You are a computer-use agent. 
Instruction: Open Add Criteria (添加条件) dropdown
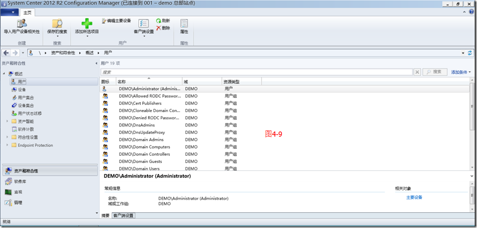(461, 72)
